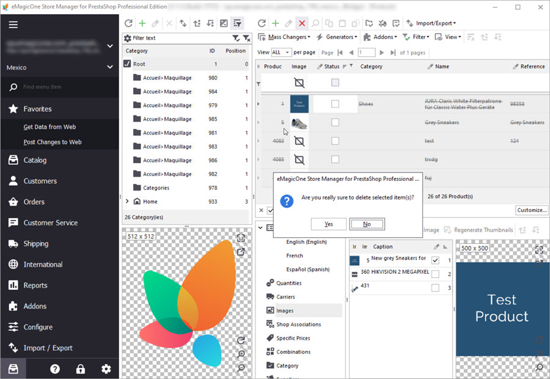Click the red delete product icon

302,23
